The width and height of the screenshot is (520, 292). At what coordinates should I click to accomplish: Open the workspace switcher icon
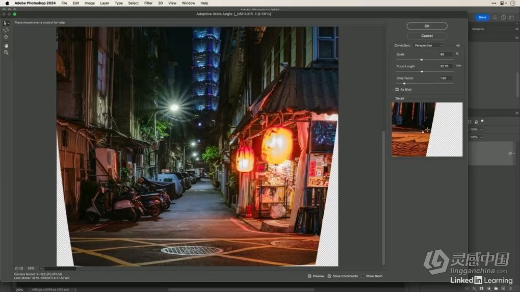pos(512,17)
